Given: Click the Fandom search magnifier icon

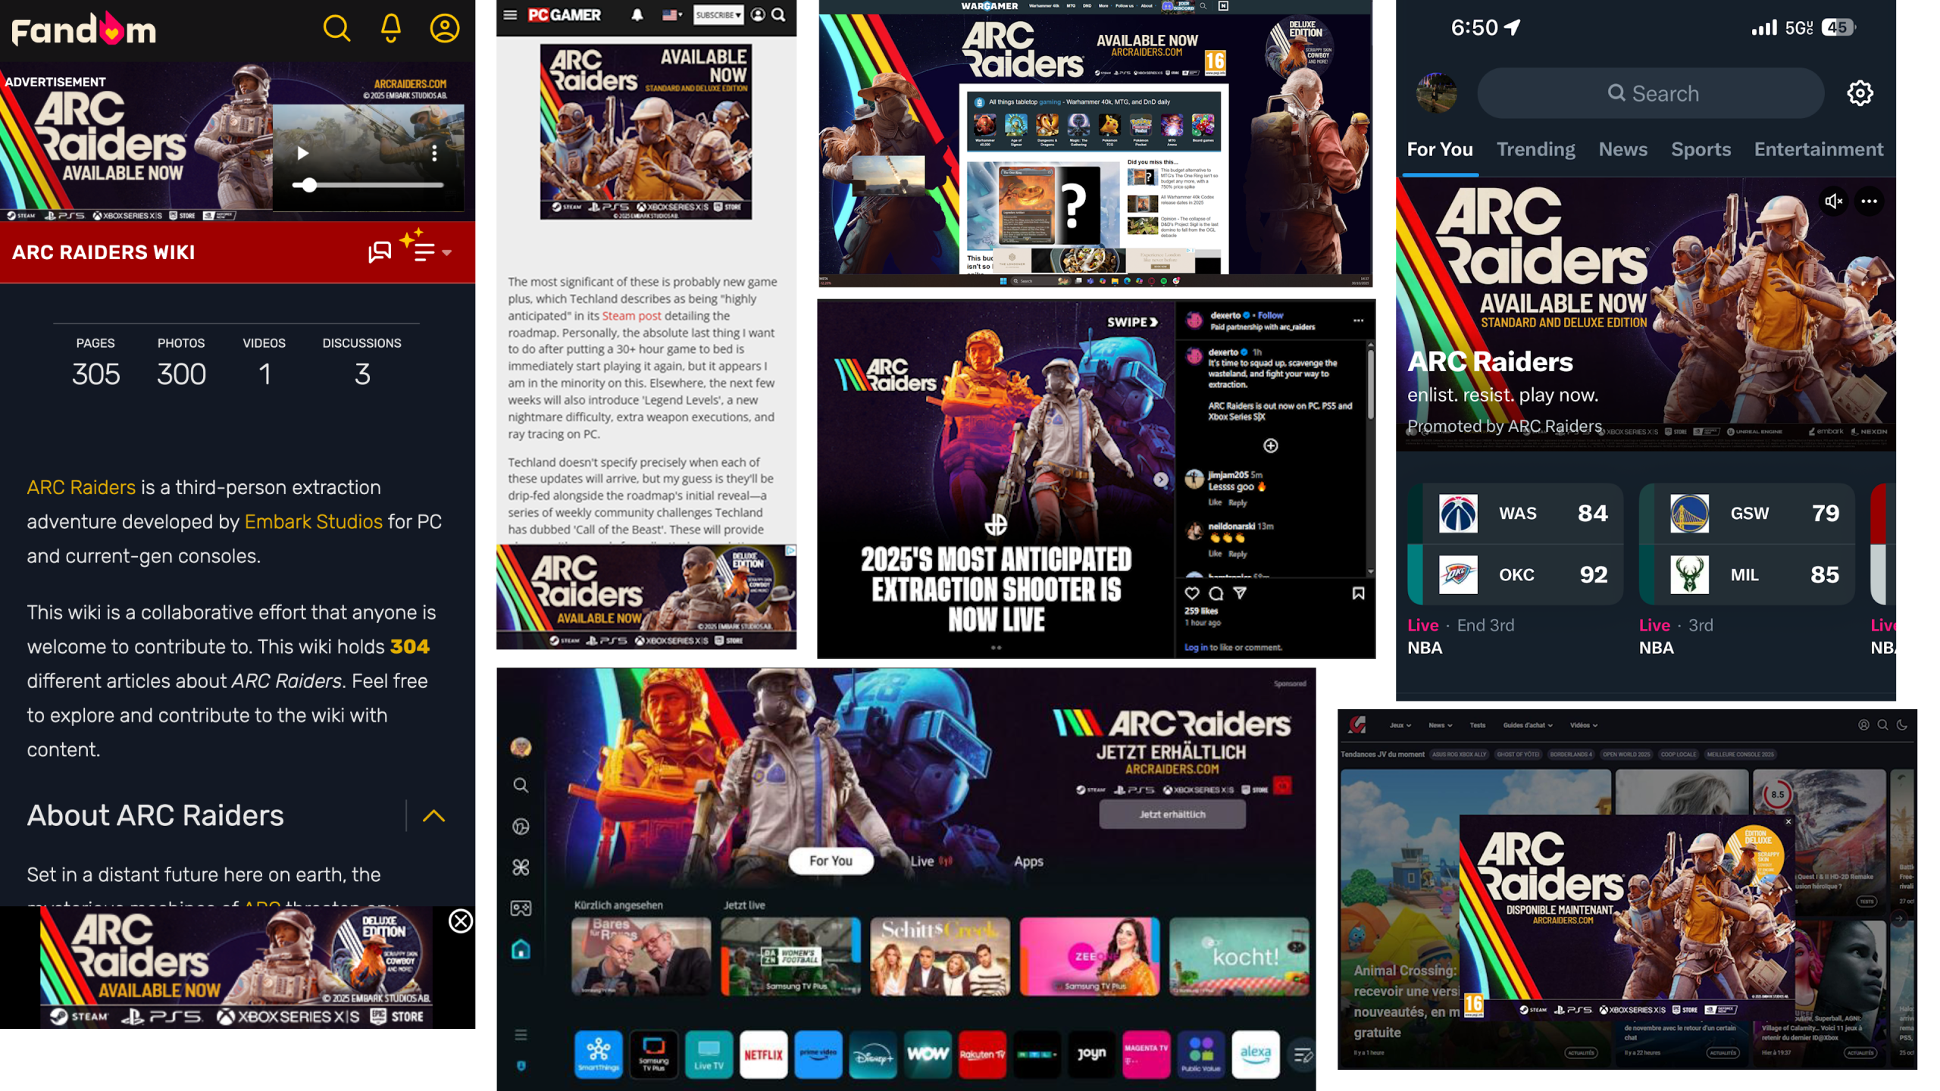Looking at the screenshot, I should pos(336,29).
